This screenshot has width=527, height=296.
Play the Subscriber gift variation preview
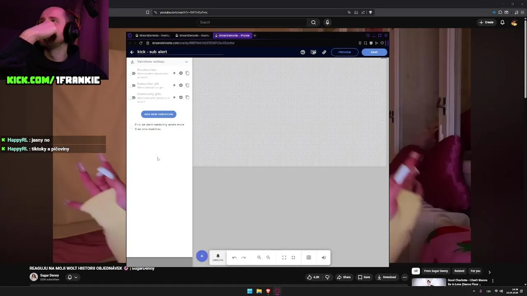point(174,85)
